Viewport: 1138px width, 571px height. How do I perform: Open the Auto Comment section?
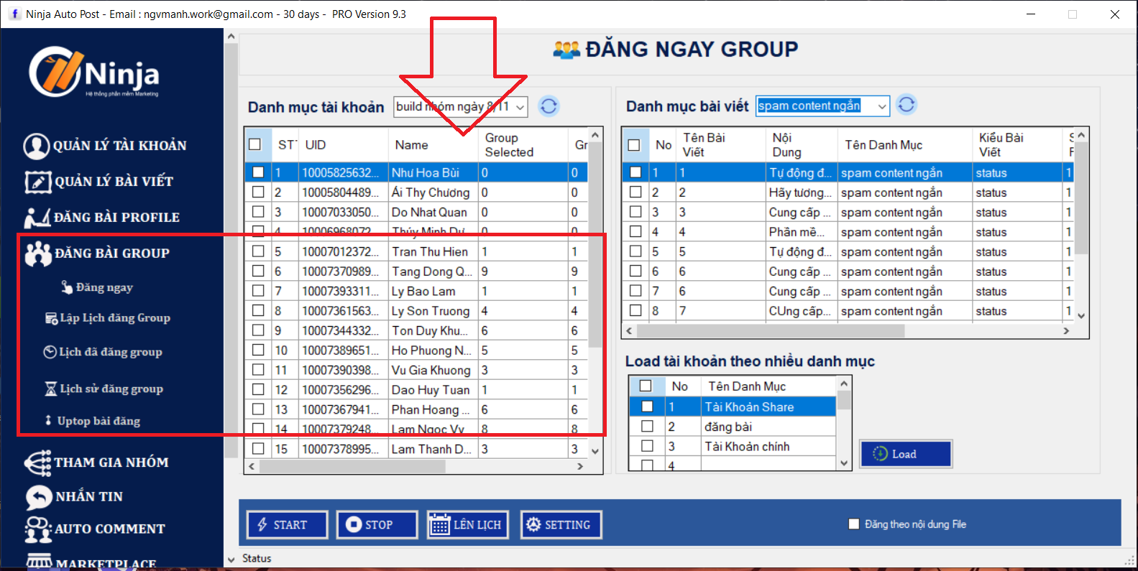point(110,529)
